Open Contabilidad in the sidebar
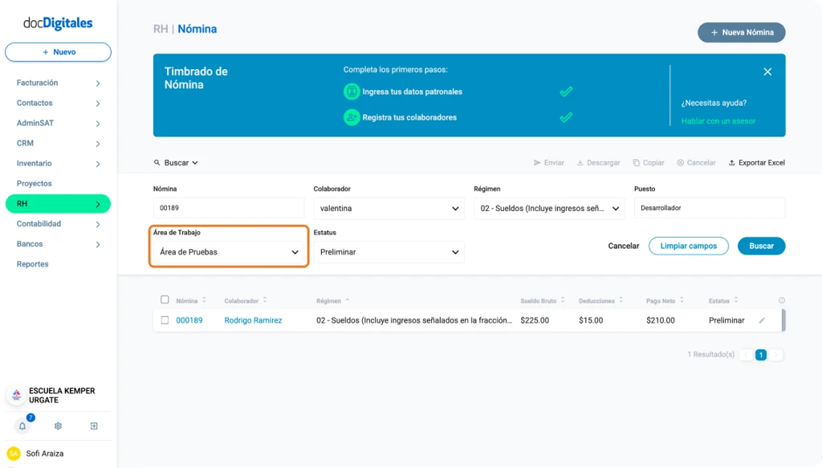This screenshot has width=822, height=468. [39, 224]
